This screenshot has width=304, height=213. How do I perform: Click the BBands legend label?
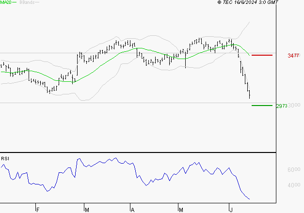tap(27, 2)
